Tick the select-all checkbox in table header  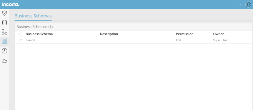coord(21,34)
